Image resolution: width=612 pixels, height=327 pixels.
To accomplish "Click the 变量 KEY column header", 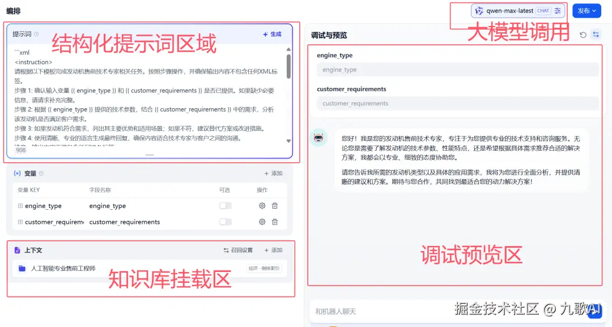I will (28, 190).
